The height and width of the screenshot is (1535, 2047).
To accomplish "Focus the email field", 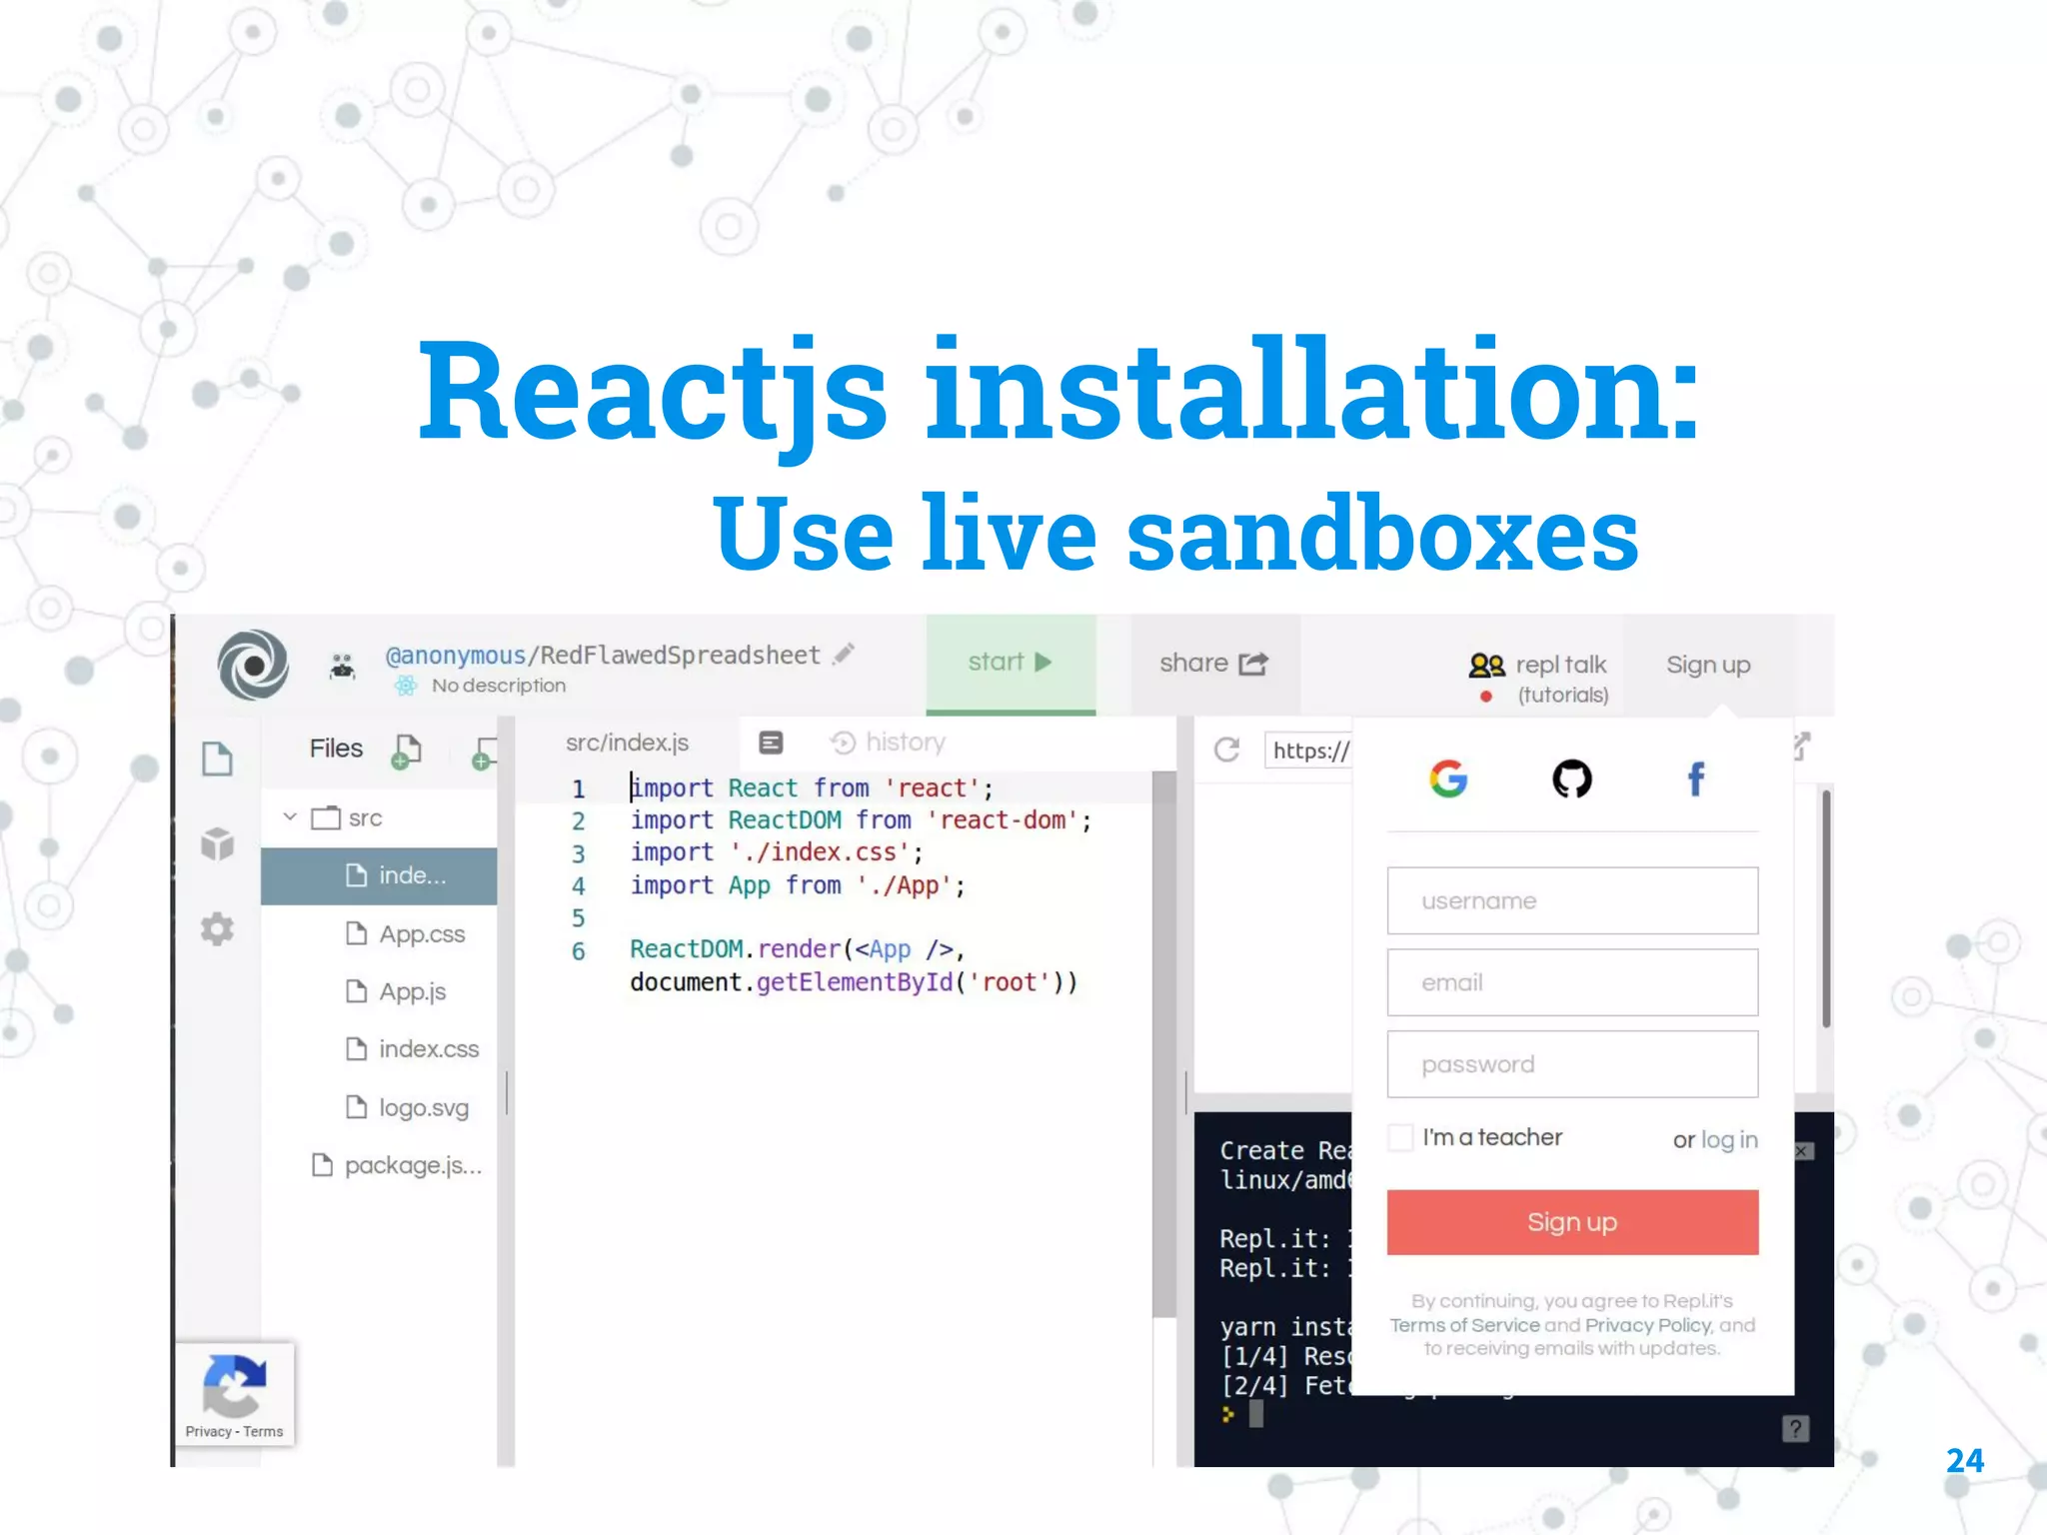I will click(1572, 982).
